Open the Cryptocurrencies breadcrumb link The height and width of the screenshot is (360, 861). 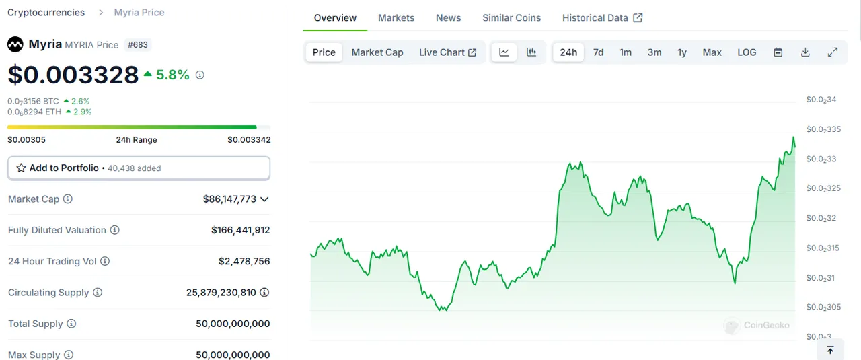[x=46, y=13]
